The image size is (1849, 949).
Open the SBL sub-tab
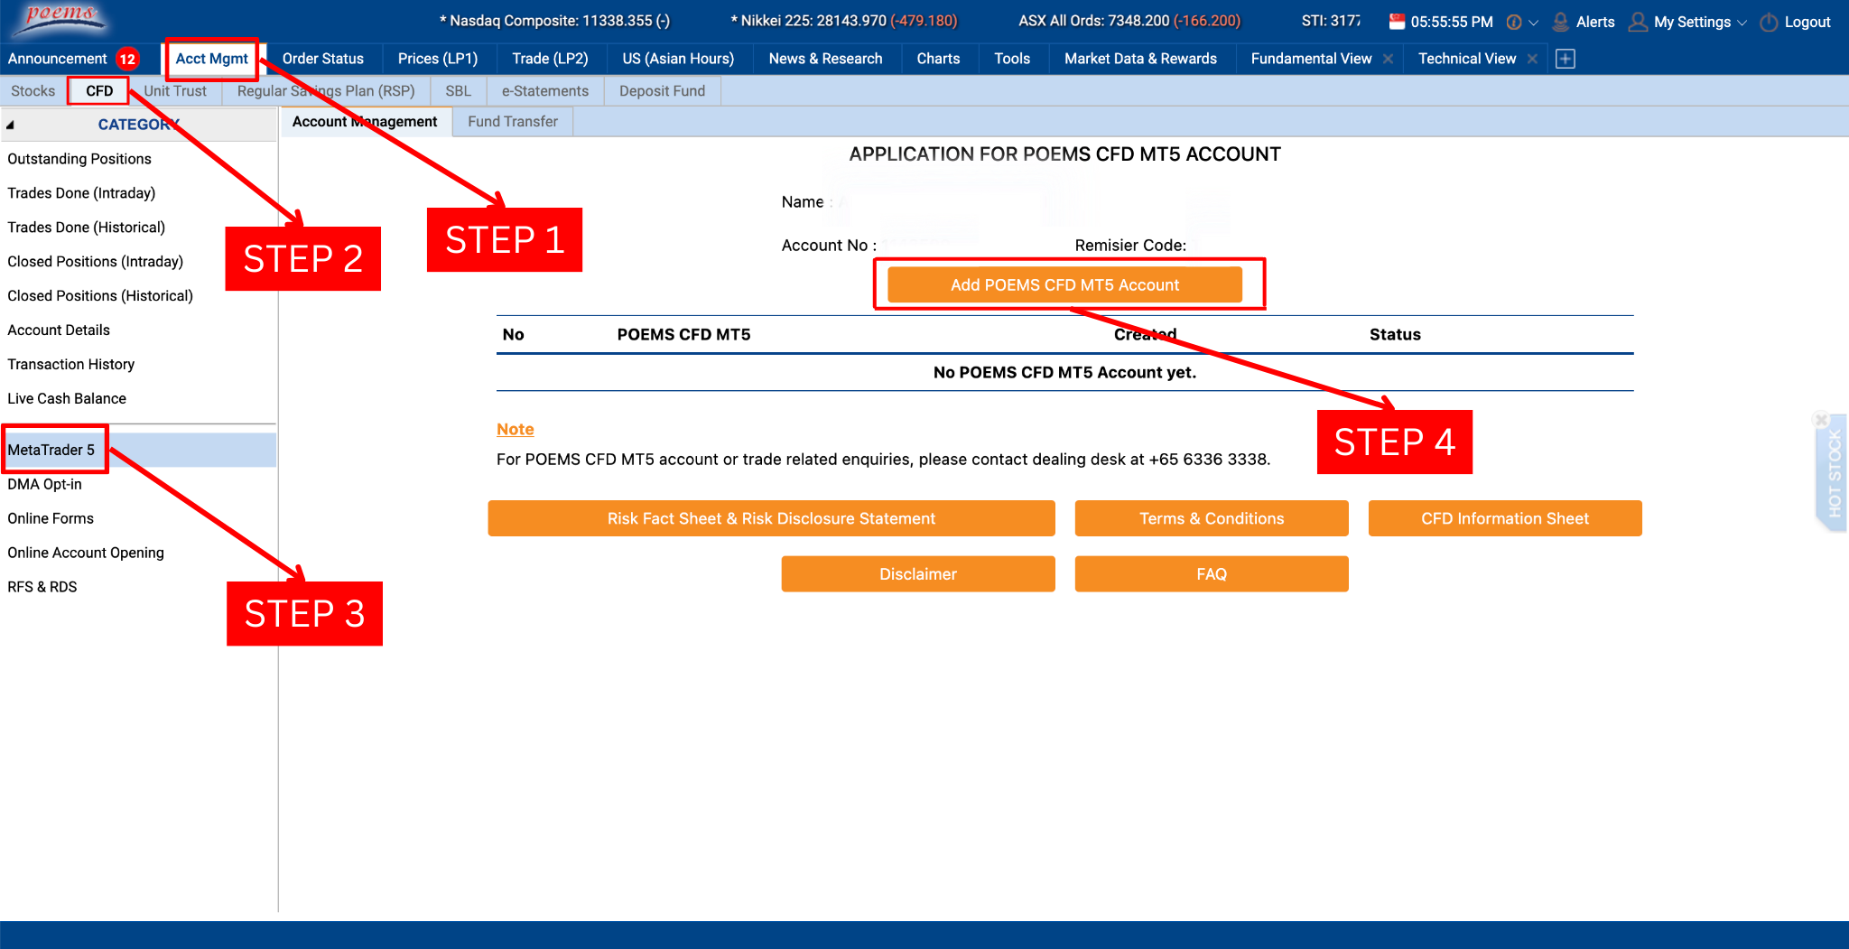458,91
